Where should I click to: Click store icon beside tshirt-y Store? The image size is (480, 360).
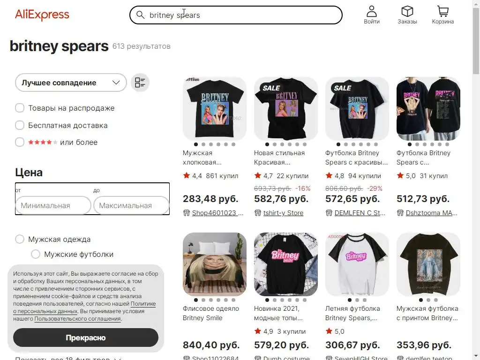click(257, 213)
